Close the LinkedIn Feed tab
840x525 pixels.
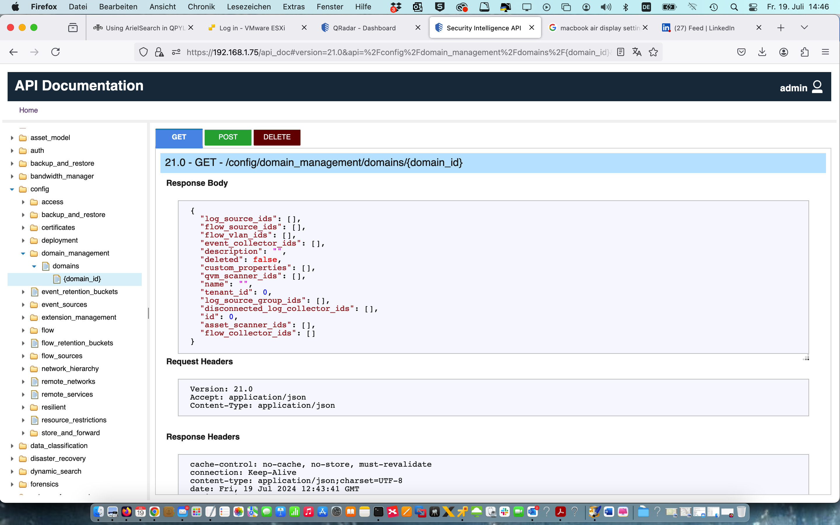point(759,28)
